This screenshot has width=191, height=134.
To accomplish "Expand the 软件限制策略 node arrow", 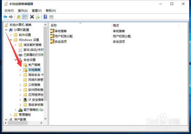I will (x=20, y=90).
